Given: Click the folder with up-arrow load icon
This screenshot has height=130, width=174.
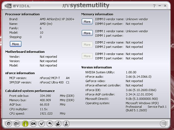Looking at the screenshot, I should point(58,124).
